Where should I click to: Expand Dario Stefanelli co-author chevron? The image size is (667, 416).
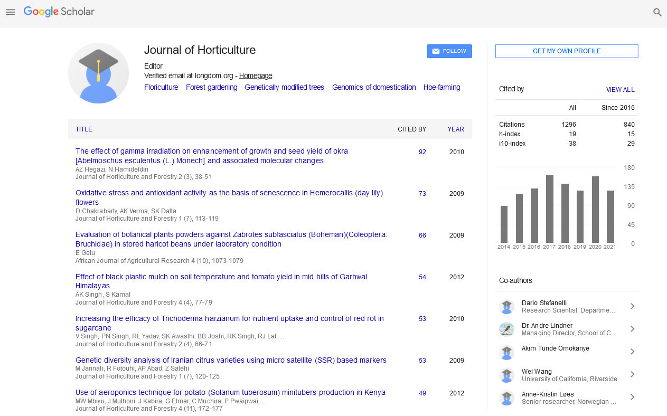632,306
